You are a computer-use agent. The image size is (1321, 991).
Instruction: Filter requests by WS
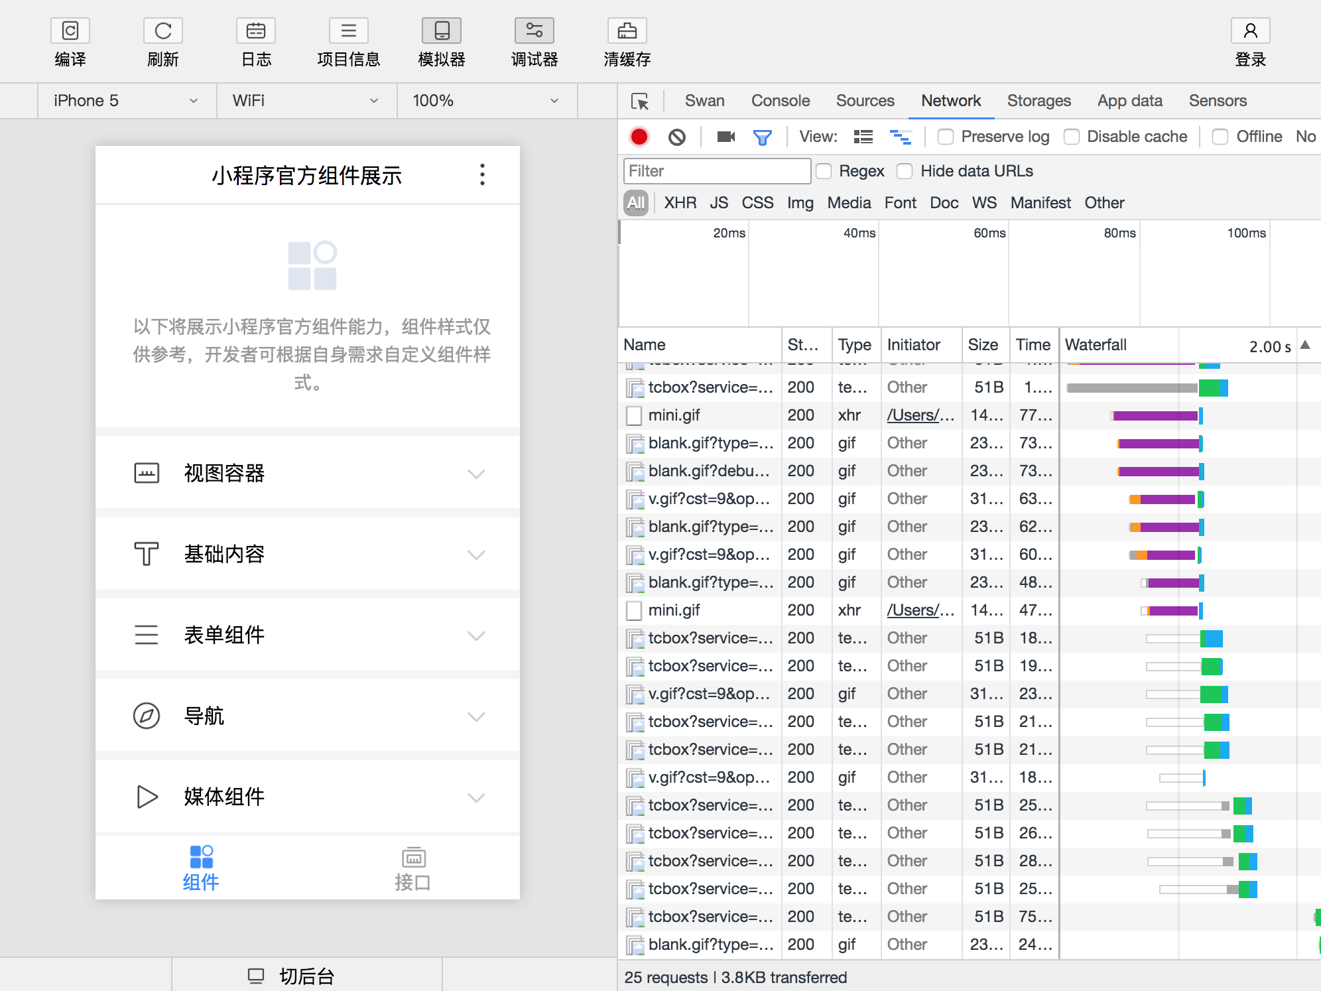(x=984, y=203)
